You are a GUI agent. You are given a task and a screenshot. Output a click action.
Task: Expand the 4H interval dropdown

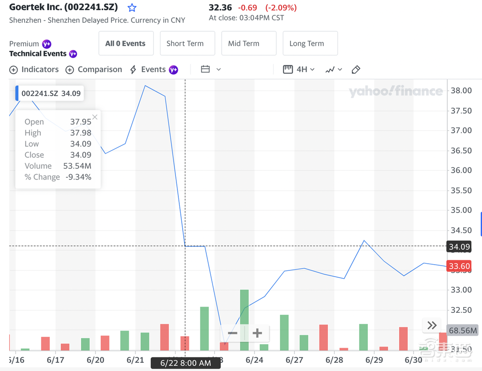tap(299, 70)
